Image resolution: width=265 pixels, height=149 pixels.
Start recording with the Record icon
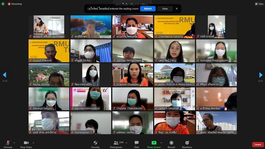pos(171,143)
